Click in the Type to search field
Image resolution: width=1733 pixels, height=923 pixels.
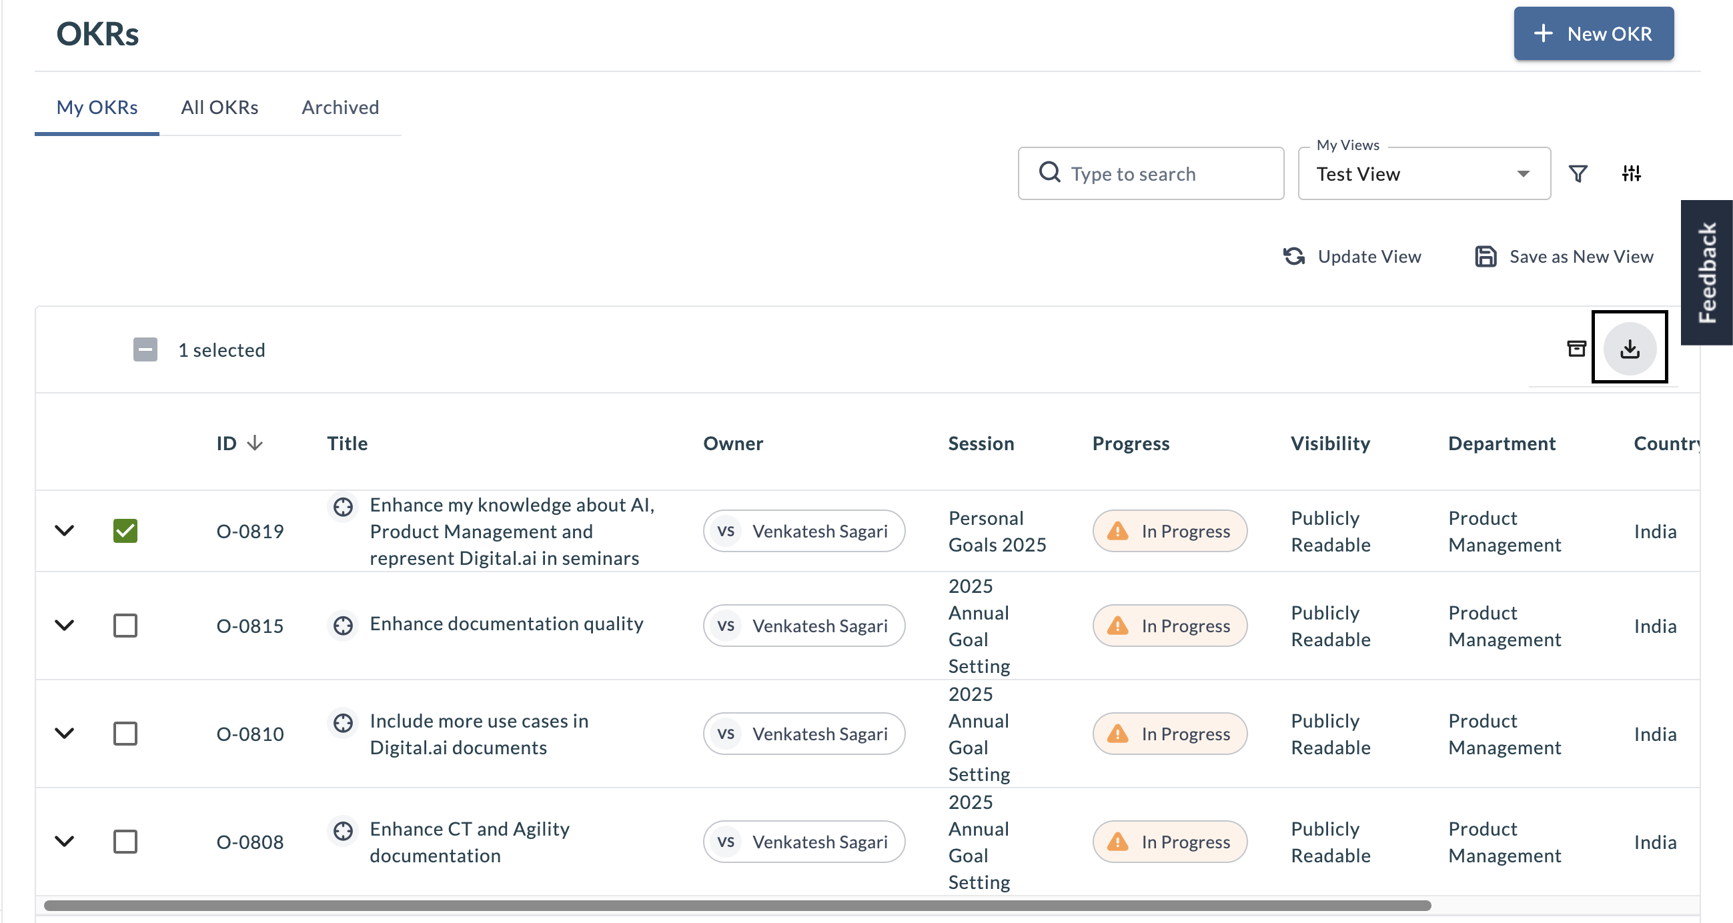point(1151,173)
